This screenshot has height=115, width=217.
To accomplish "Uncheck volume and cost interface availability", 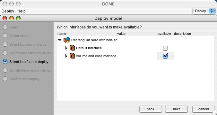I will pos(165,56).
